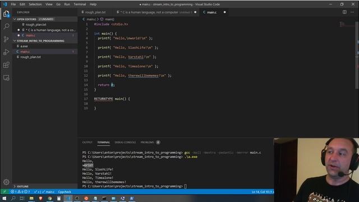The height and width of the screenshot is (202, 359).
Task: Select main.c under Open Editors
Action: click(45, 35)
